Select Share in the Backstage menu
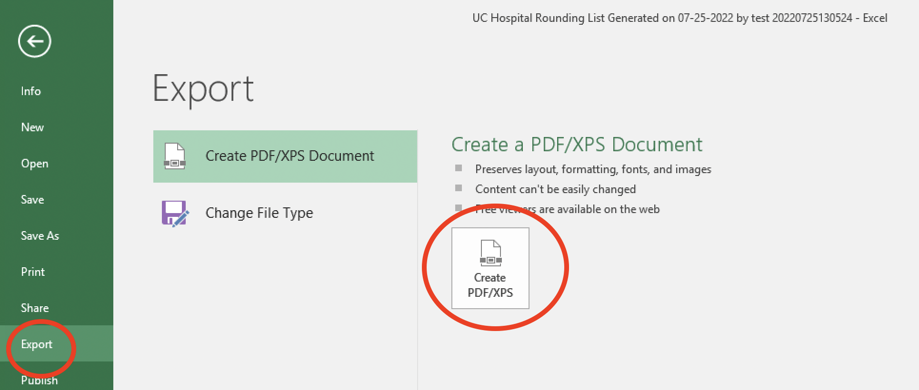This screenshot has width=919, height=390. [x=35, y=308]
